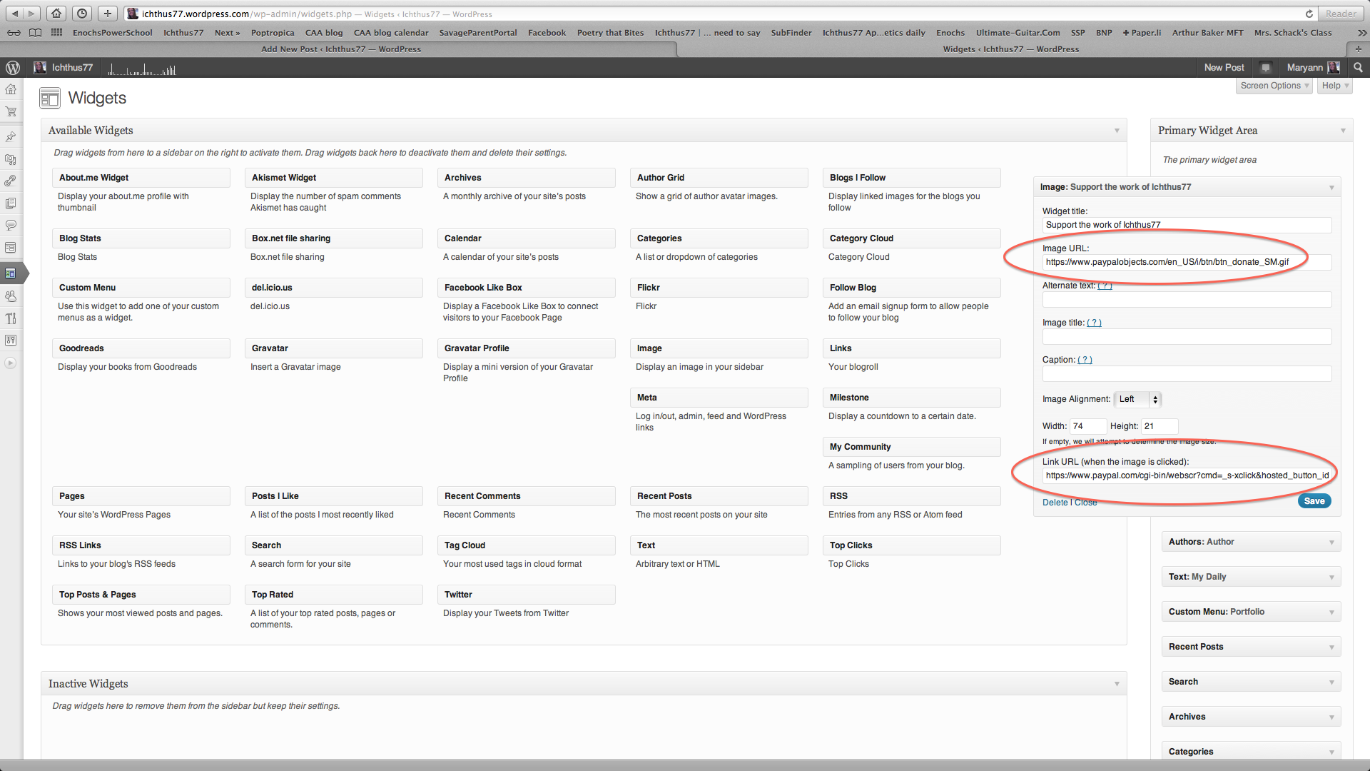
Task: Open the Media icon in sidebar
Action: (x=11, y=159)
